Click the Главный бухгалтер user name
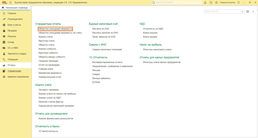 [x=227, y=3]
